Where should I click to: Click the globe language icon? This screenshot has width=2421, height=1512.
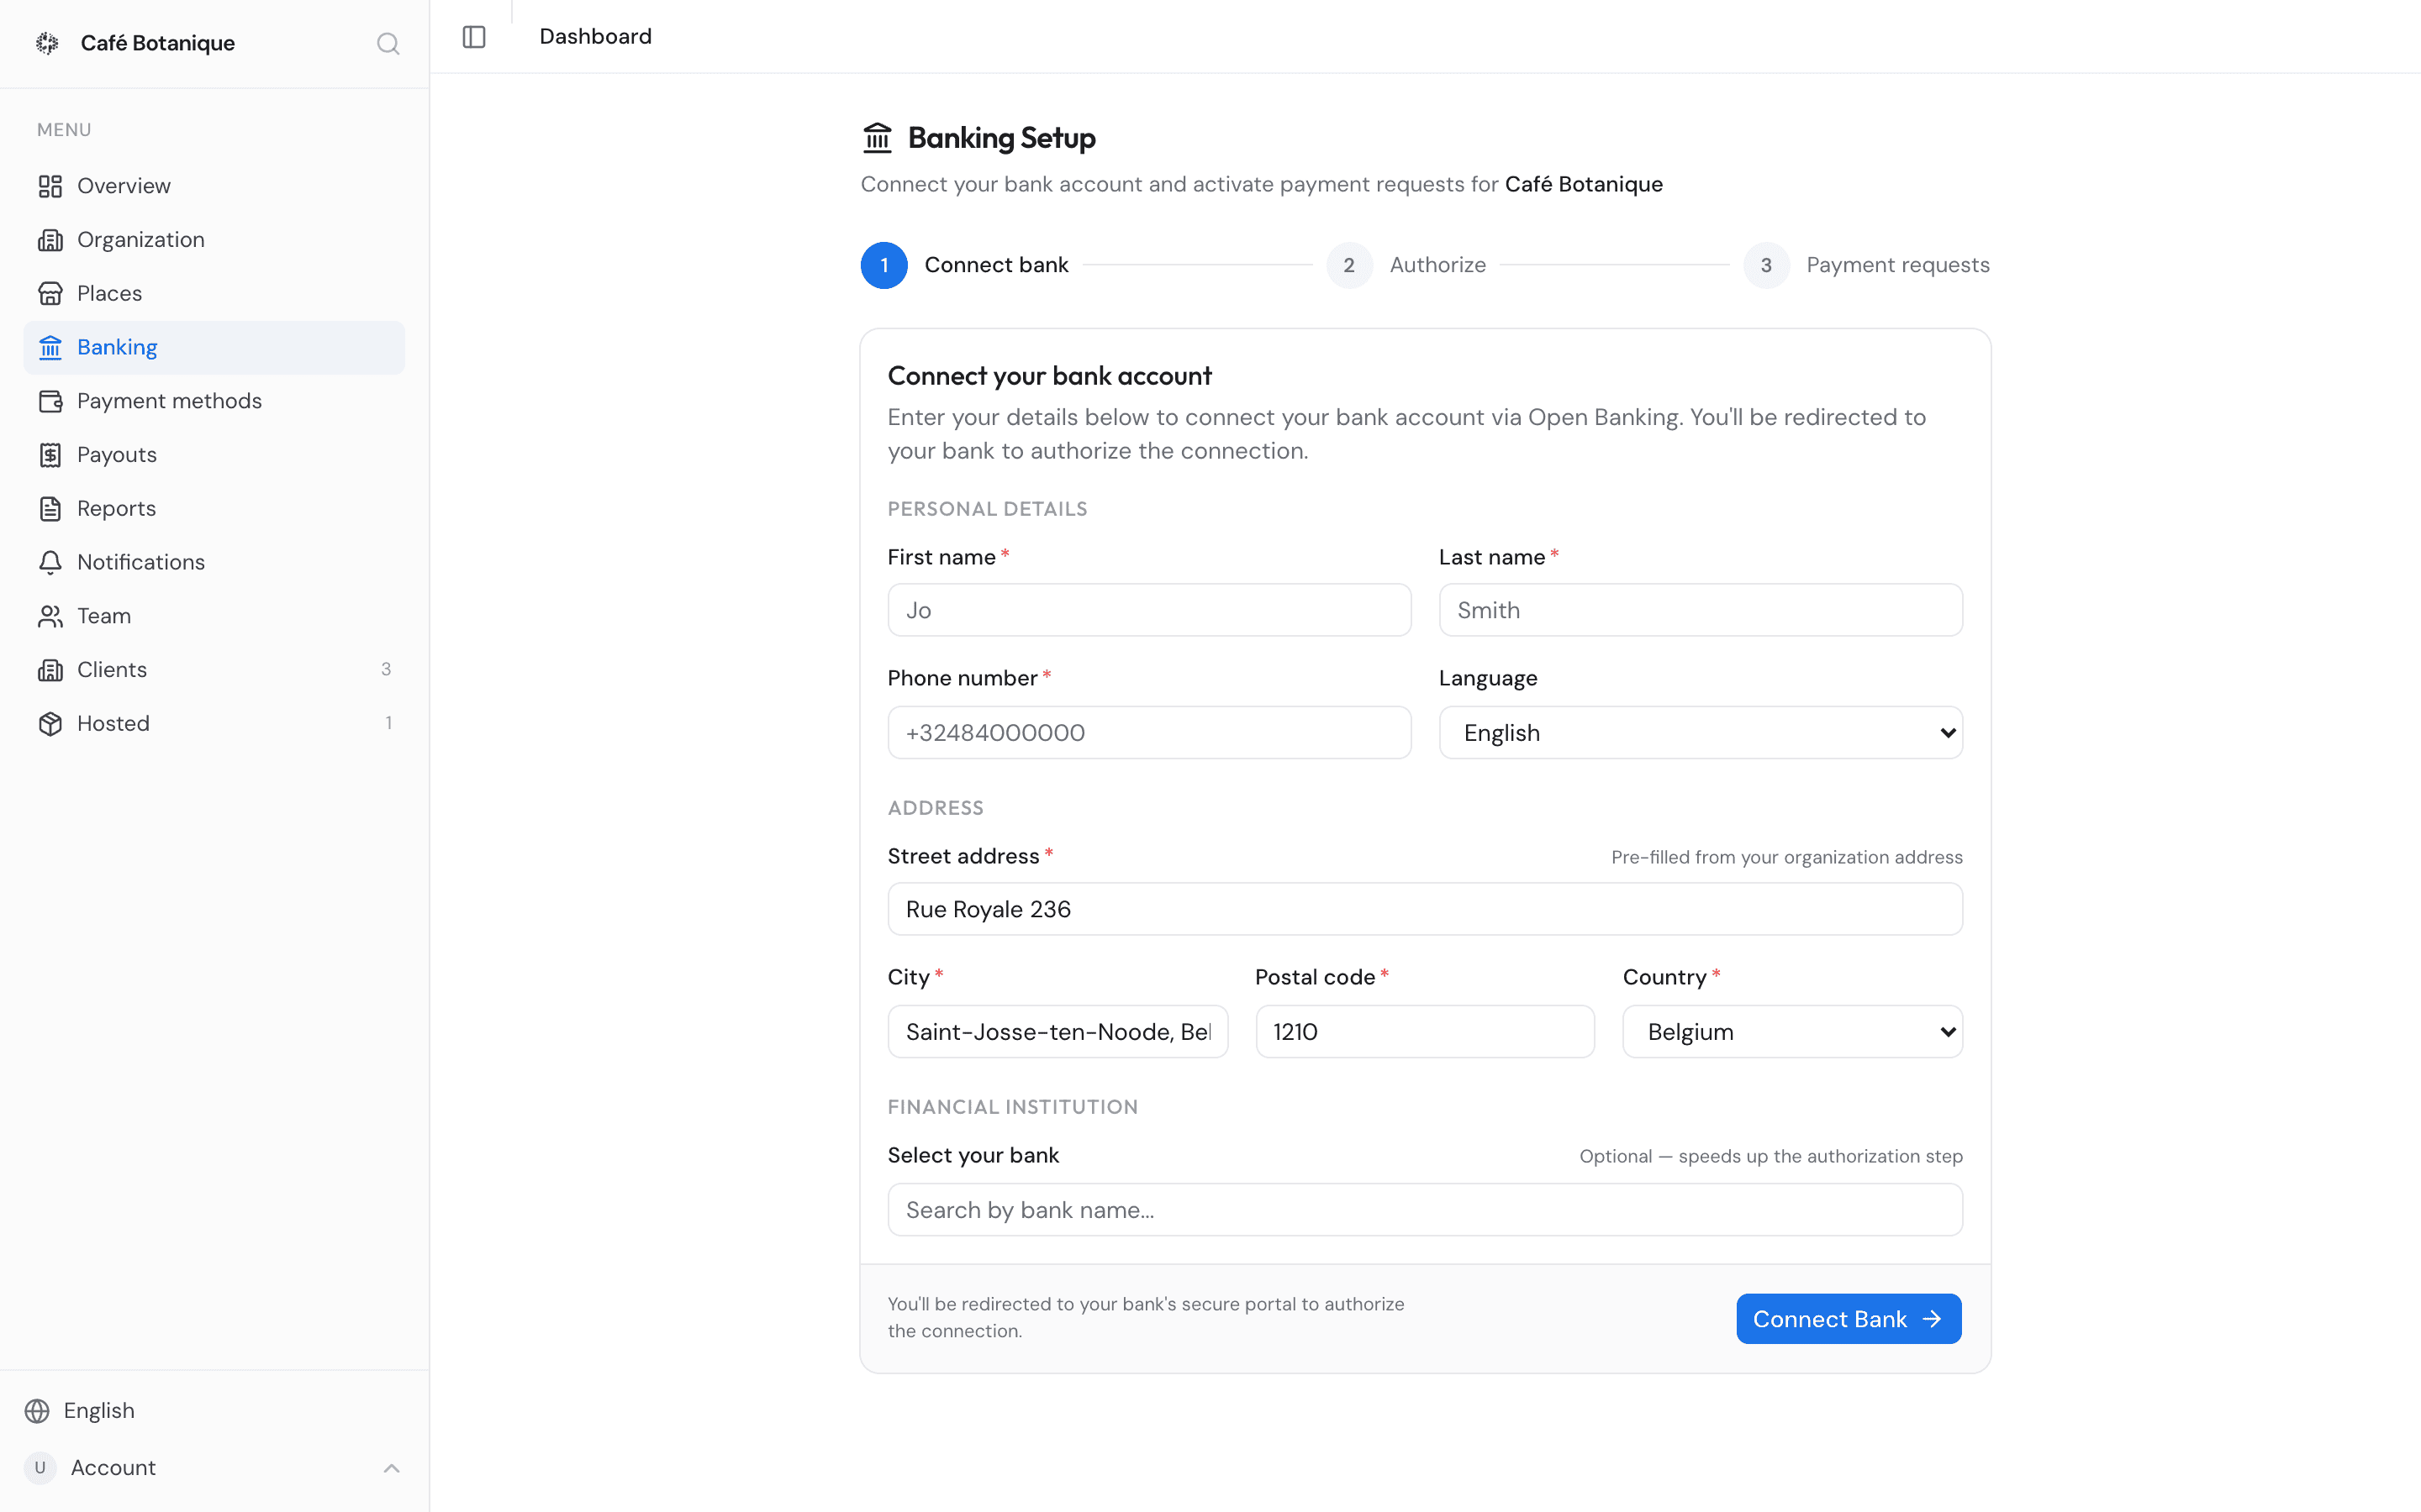click(37, 1411)
